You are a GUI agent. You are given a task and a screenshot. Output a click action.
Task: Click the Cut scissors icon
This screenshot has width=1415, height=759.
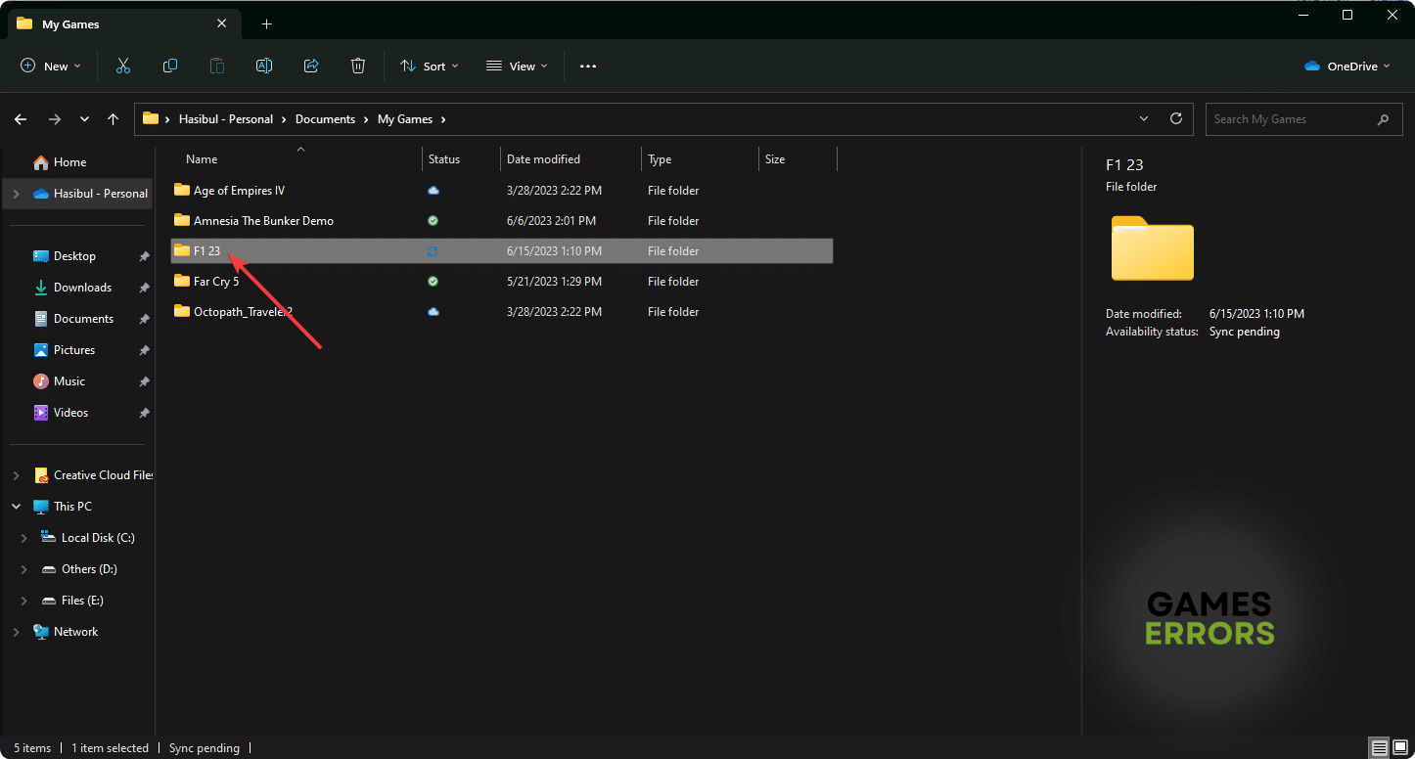click(123, 67)
